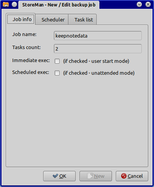Click the new-document icon beside New

pos(90,176)
